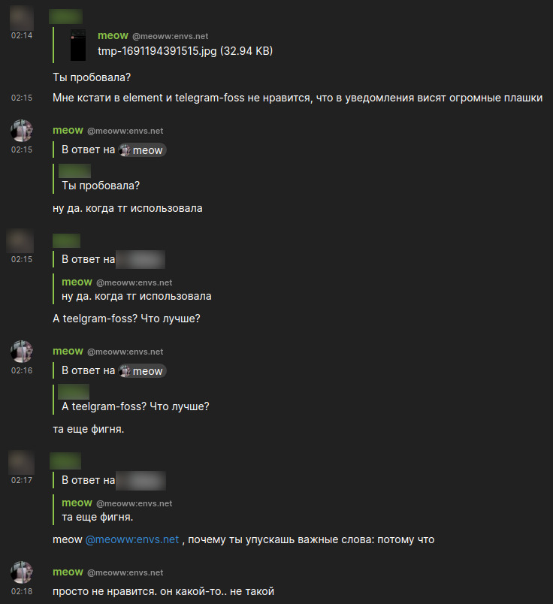Click meow's avatar at 02:15
Screen dimensions: 553x604
pyautogui.click(x=22, y=131)
